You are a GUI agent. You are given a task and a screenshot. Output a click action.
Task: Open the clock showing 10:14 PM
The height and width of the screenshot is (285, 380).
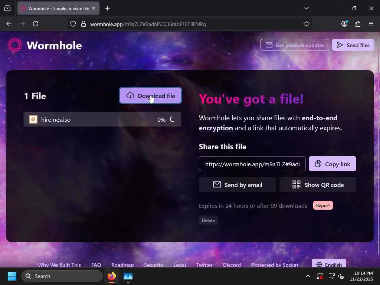tap(361, 276)
